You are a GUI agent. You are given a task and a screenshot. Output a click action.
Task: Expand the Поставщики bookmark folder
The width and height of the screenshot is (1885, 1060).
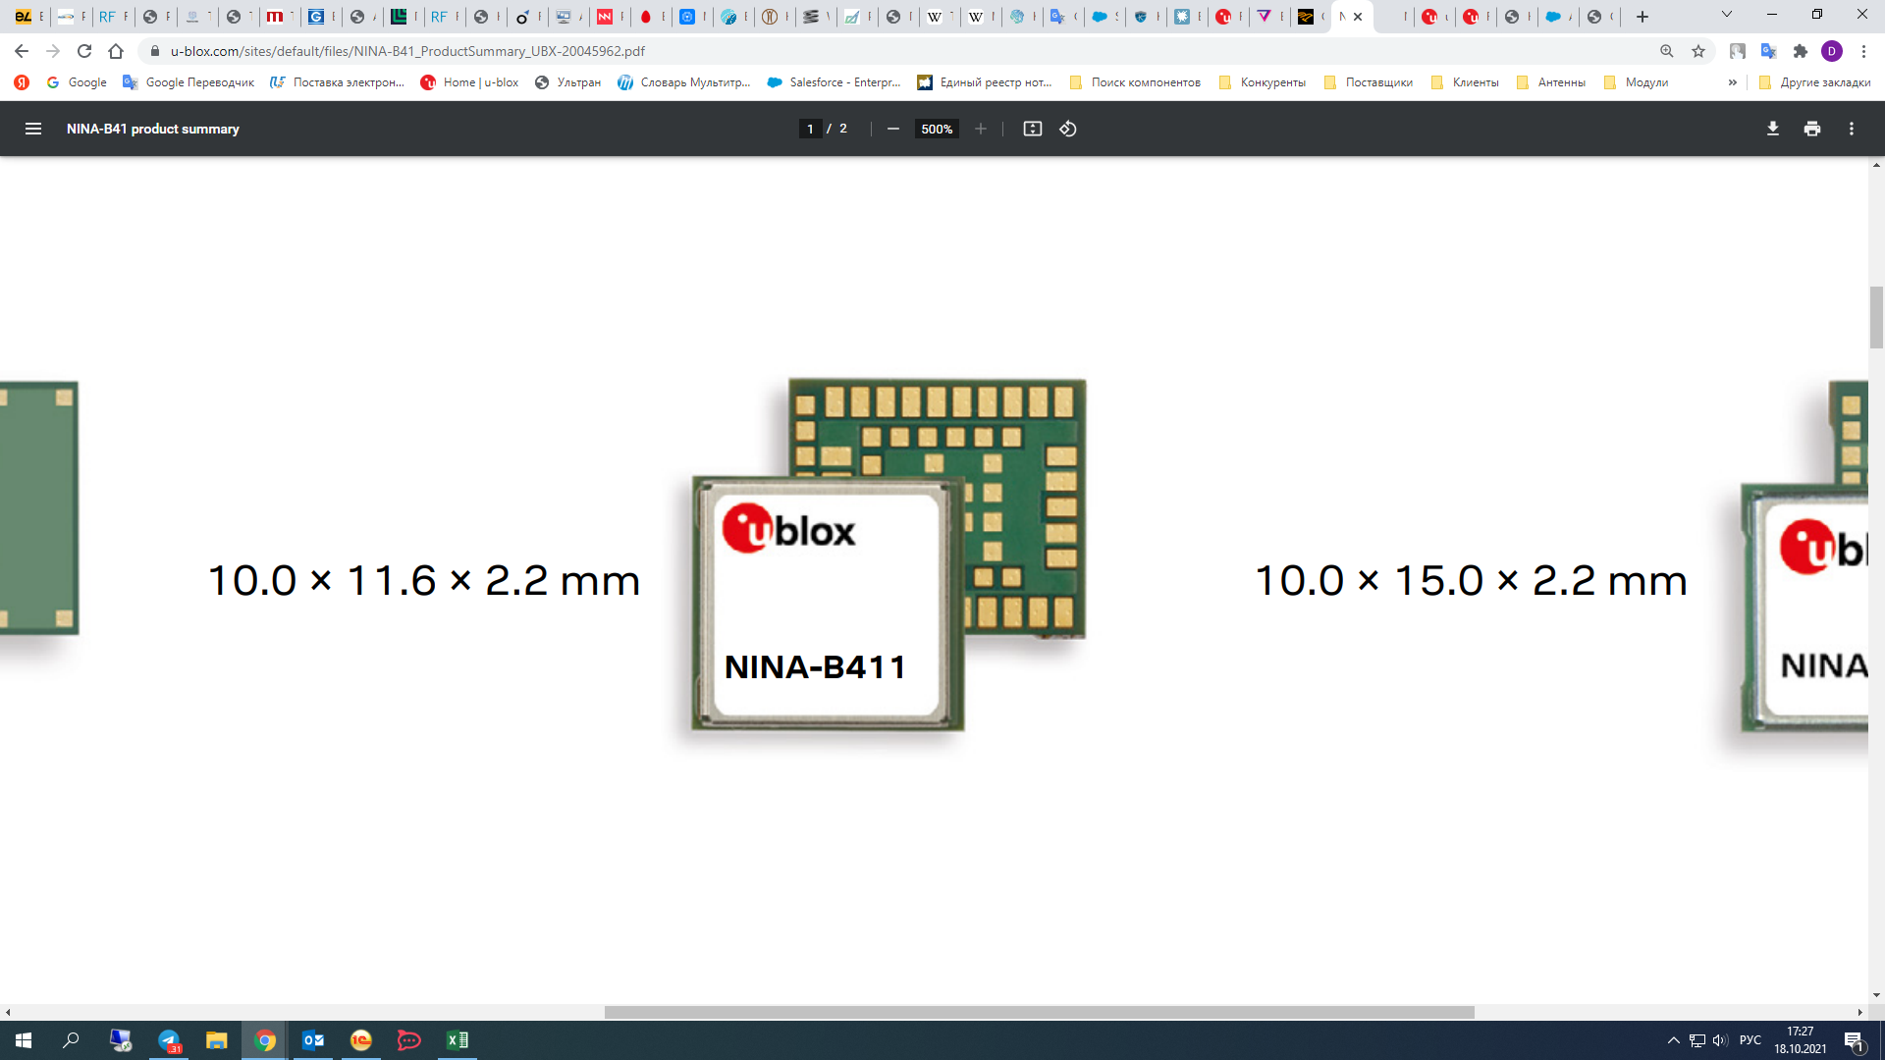[1369, 82]
